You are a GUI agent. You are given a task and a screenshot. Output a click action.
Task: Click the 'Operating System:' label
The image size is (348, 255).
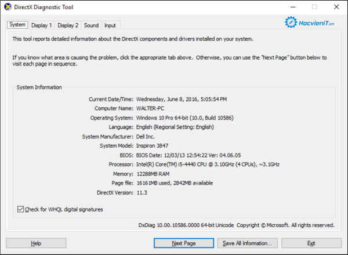click(111, 118)
